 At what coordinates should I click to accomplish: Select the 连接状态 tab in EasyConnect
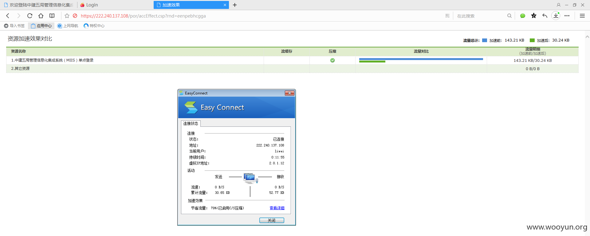[191, 123]
